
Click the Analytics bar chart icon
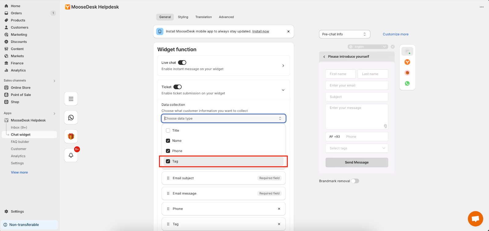[6, 70]
